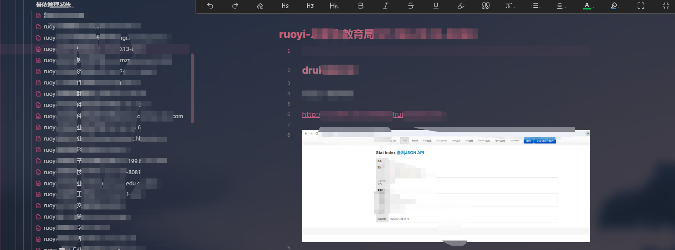Click the file icon of the 199.6 note
This screenshot has height=250, width=675.
38,161
